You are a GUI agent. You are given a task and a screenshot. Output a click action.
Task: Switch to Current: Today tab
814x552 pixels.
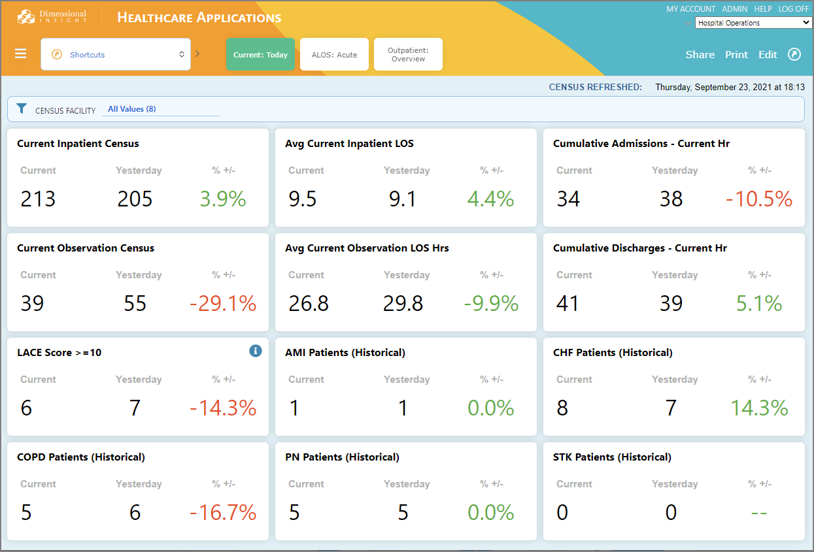pos(260,54)
